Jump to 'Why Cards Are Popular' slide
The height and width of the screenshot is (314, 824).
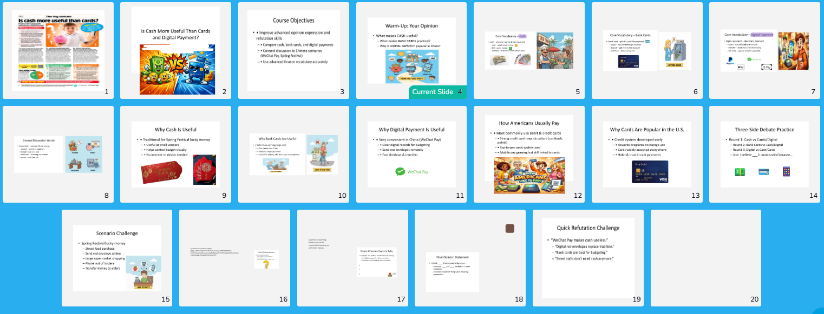pos(647,154)
